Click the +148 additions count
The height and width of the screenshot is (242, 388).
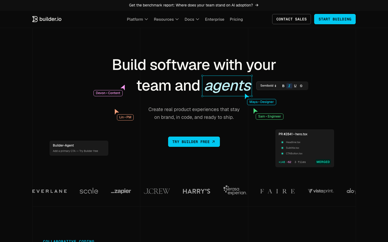[282, 162]
